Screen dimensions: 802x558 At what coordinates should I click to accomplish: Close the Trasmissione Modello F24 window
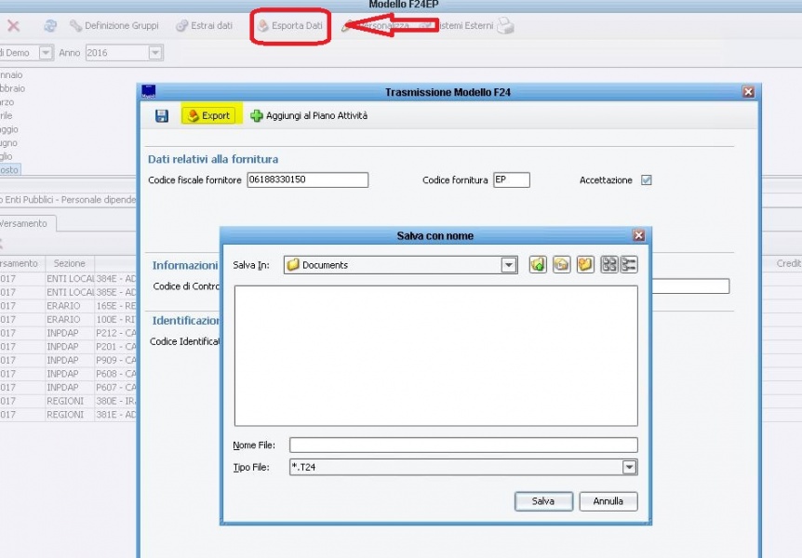tap(748, 91)
